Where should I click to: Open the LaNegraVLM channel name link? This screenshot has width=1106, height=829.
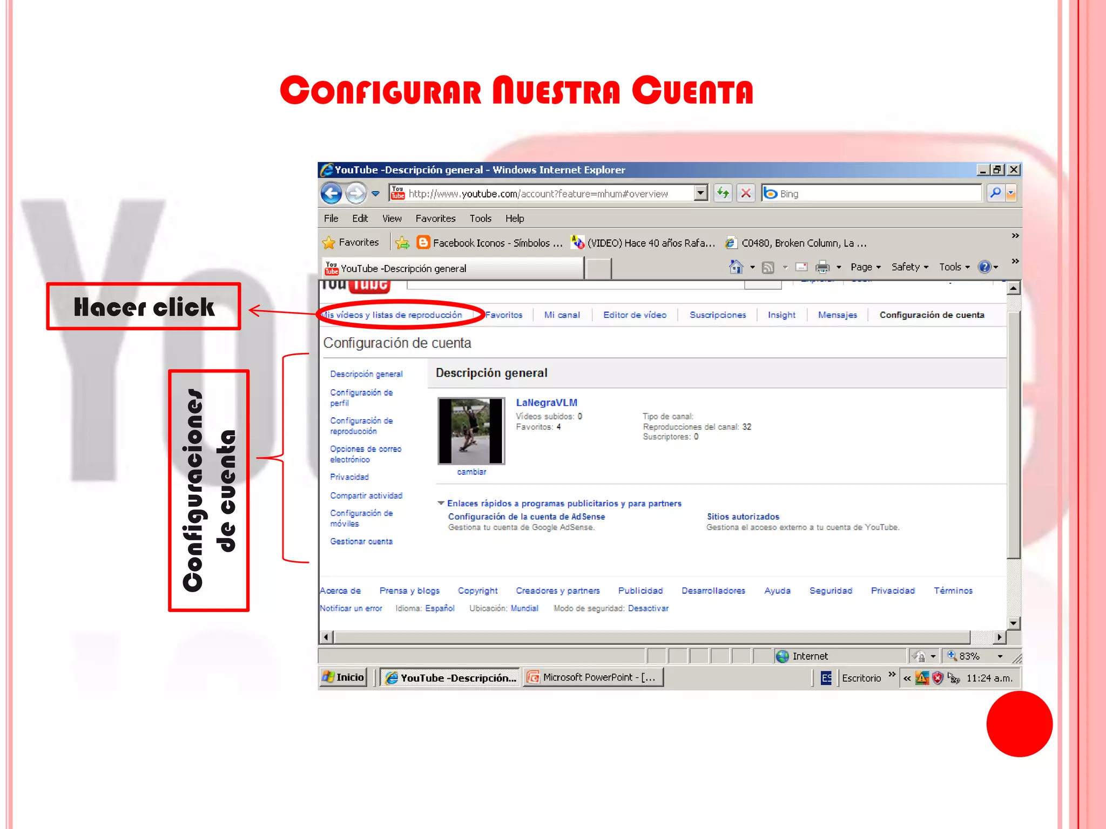pos(547,403)
